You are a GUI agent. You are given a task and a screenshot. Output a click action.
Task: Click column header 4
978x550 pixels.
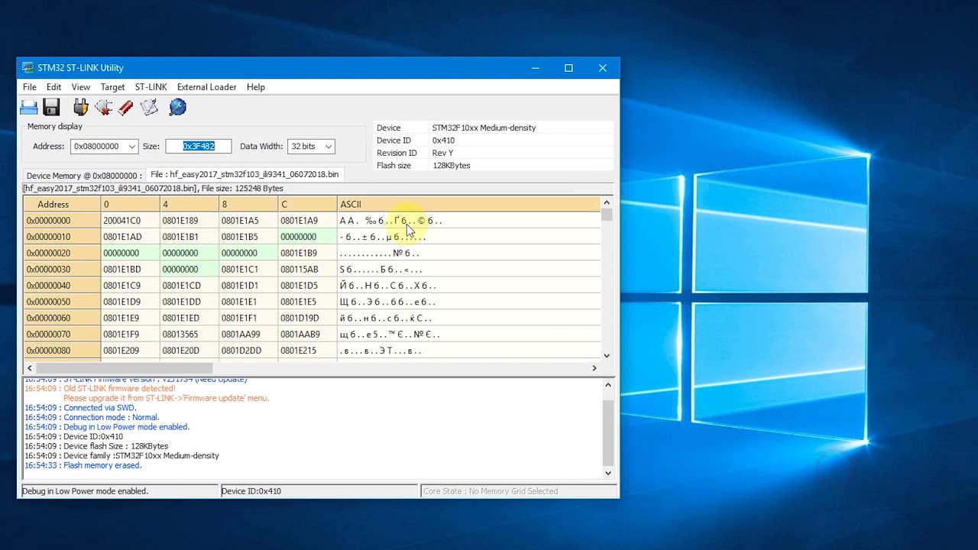189,204
